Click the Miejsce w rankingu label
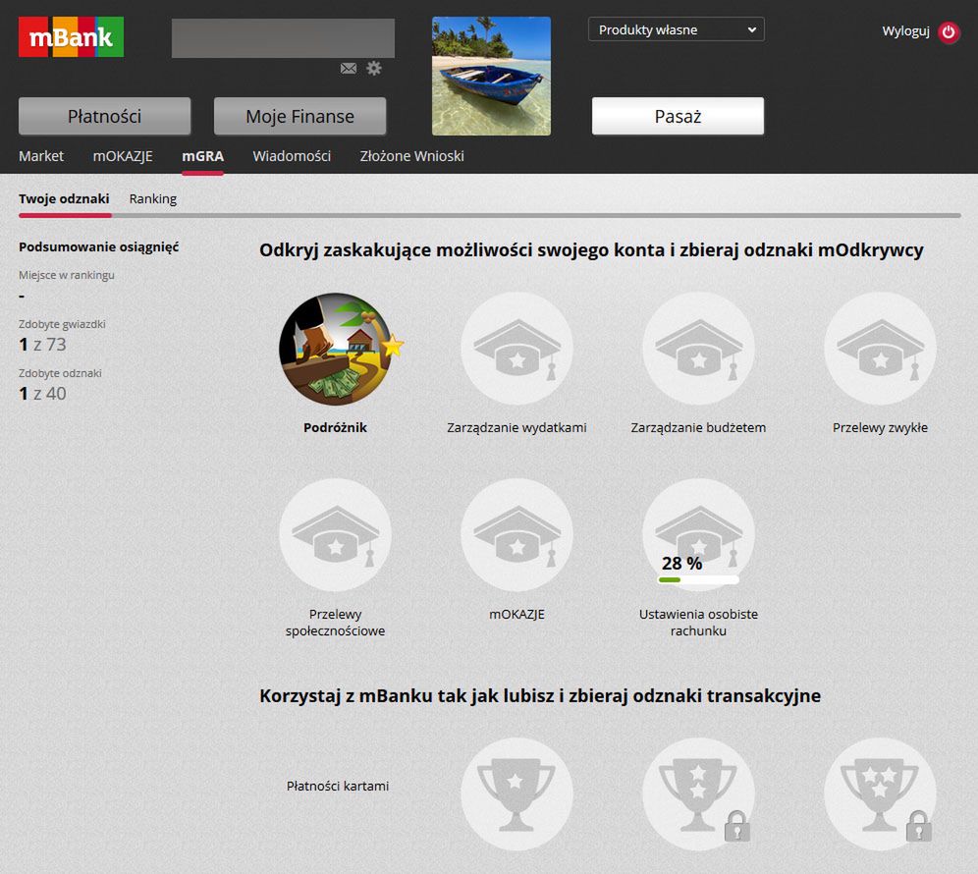 pos(66,275)
